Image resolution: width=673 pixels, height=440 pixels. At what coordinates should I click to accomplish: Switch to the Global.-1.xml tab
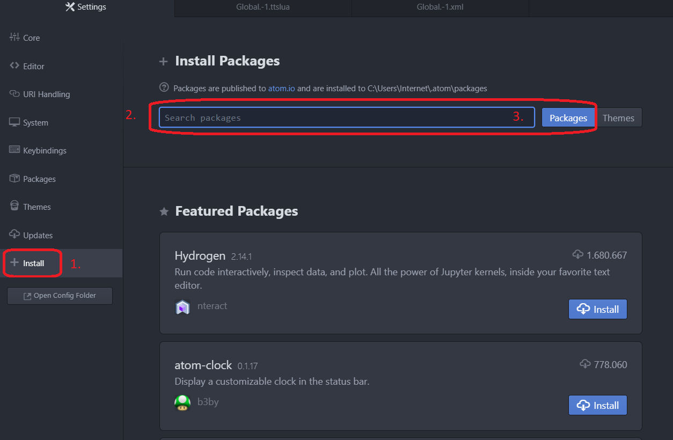tap(440, 8)
